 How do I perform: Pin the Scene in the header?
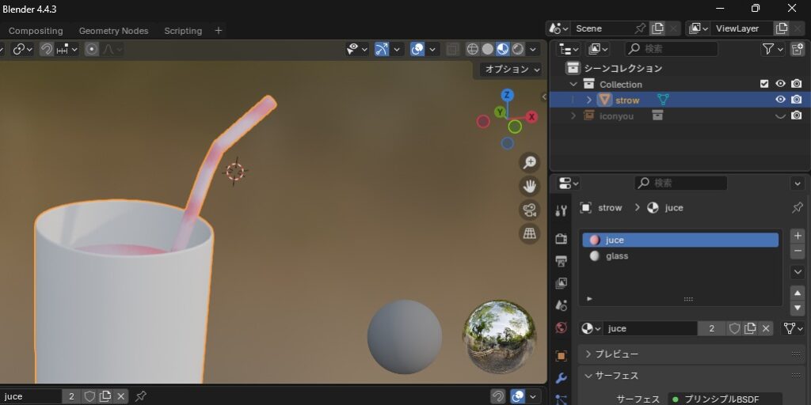(x=640, y=28)
